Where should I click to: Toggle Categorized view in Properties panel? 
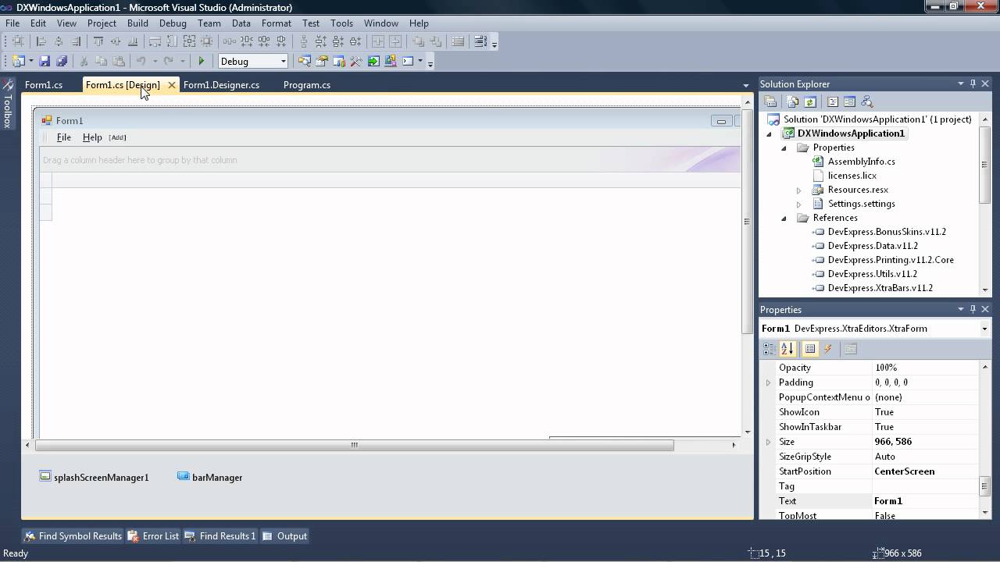click(x=770, y=349)
